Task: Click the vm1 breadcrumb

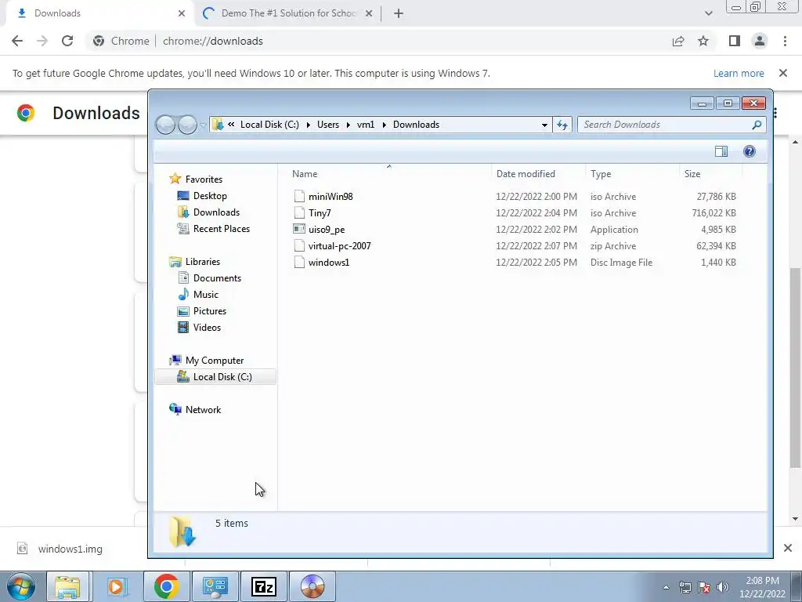Action: pos(366,125)
